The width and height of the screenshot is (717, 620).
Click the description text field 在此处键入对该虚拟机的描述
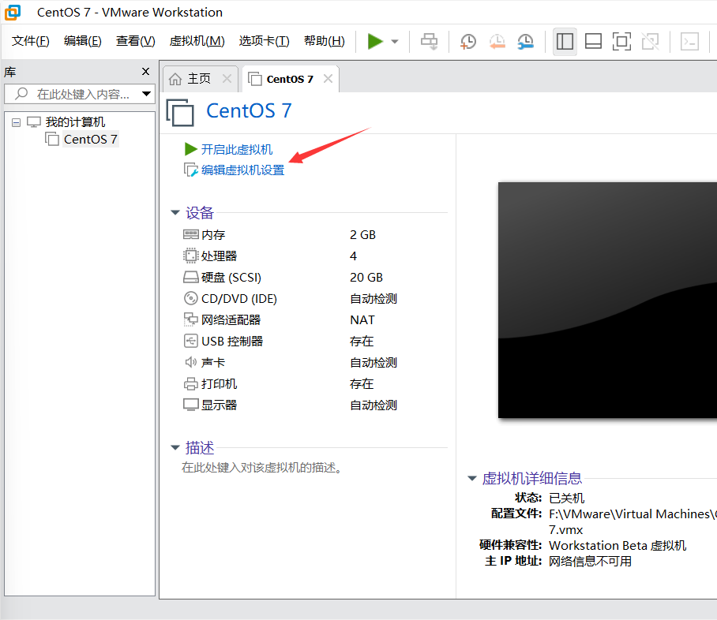(261, 468)
